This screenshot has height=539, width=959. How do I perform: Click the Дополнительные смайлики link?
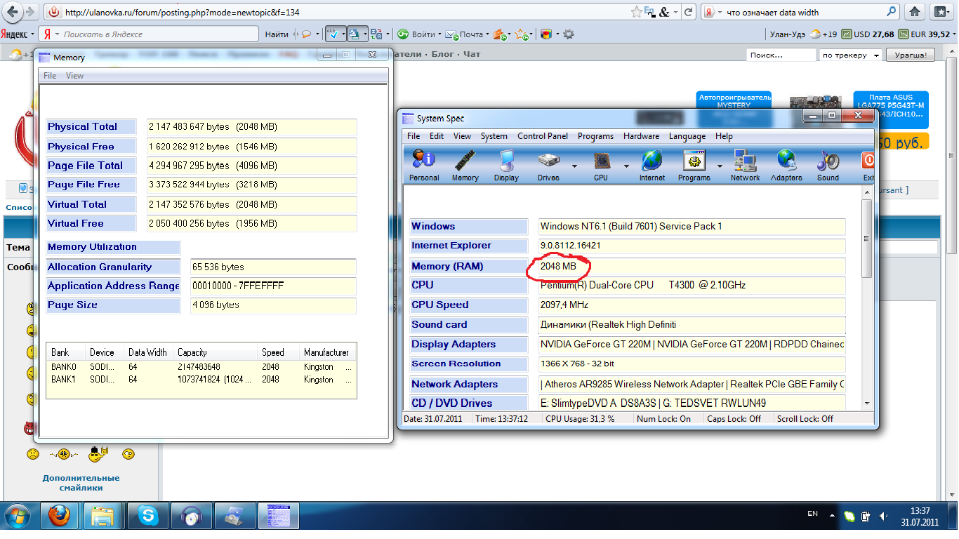(81, 483)
